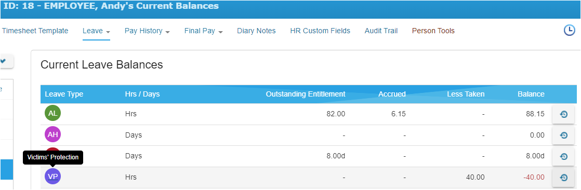Switch to the Diary Notes tab
Image resolution: width=581 pixels, height=190 pixels.
click(x=256, y=31)
